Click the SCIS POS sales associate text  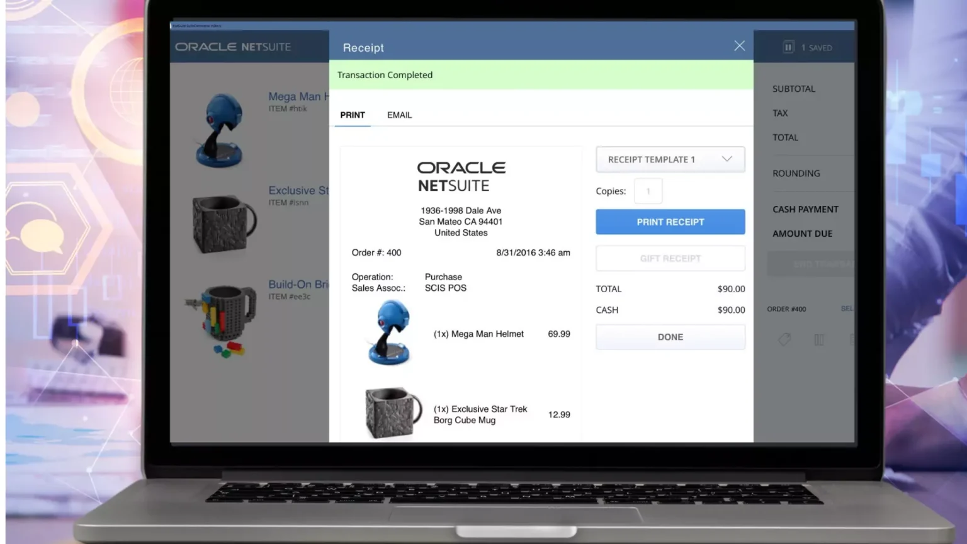[x=446, y=288]
